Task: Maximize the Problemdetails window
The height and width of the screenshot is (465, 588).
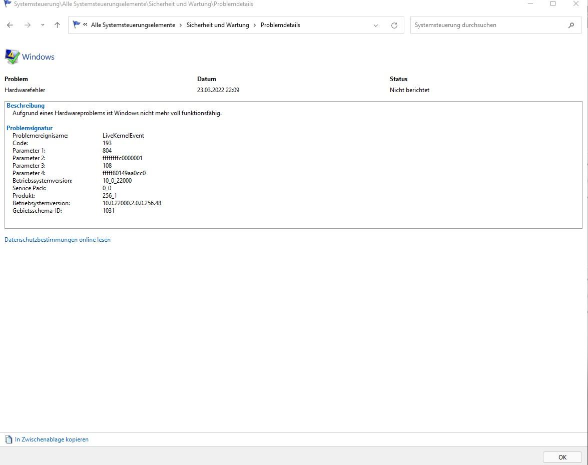Action: [x=553, y=4]
